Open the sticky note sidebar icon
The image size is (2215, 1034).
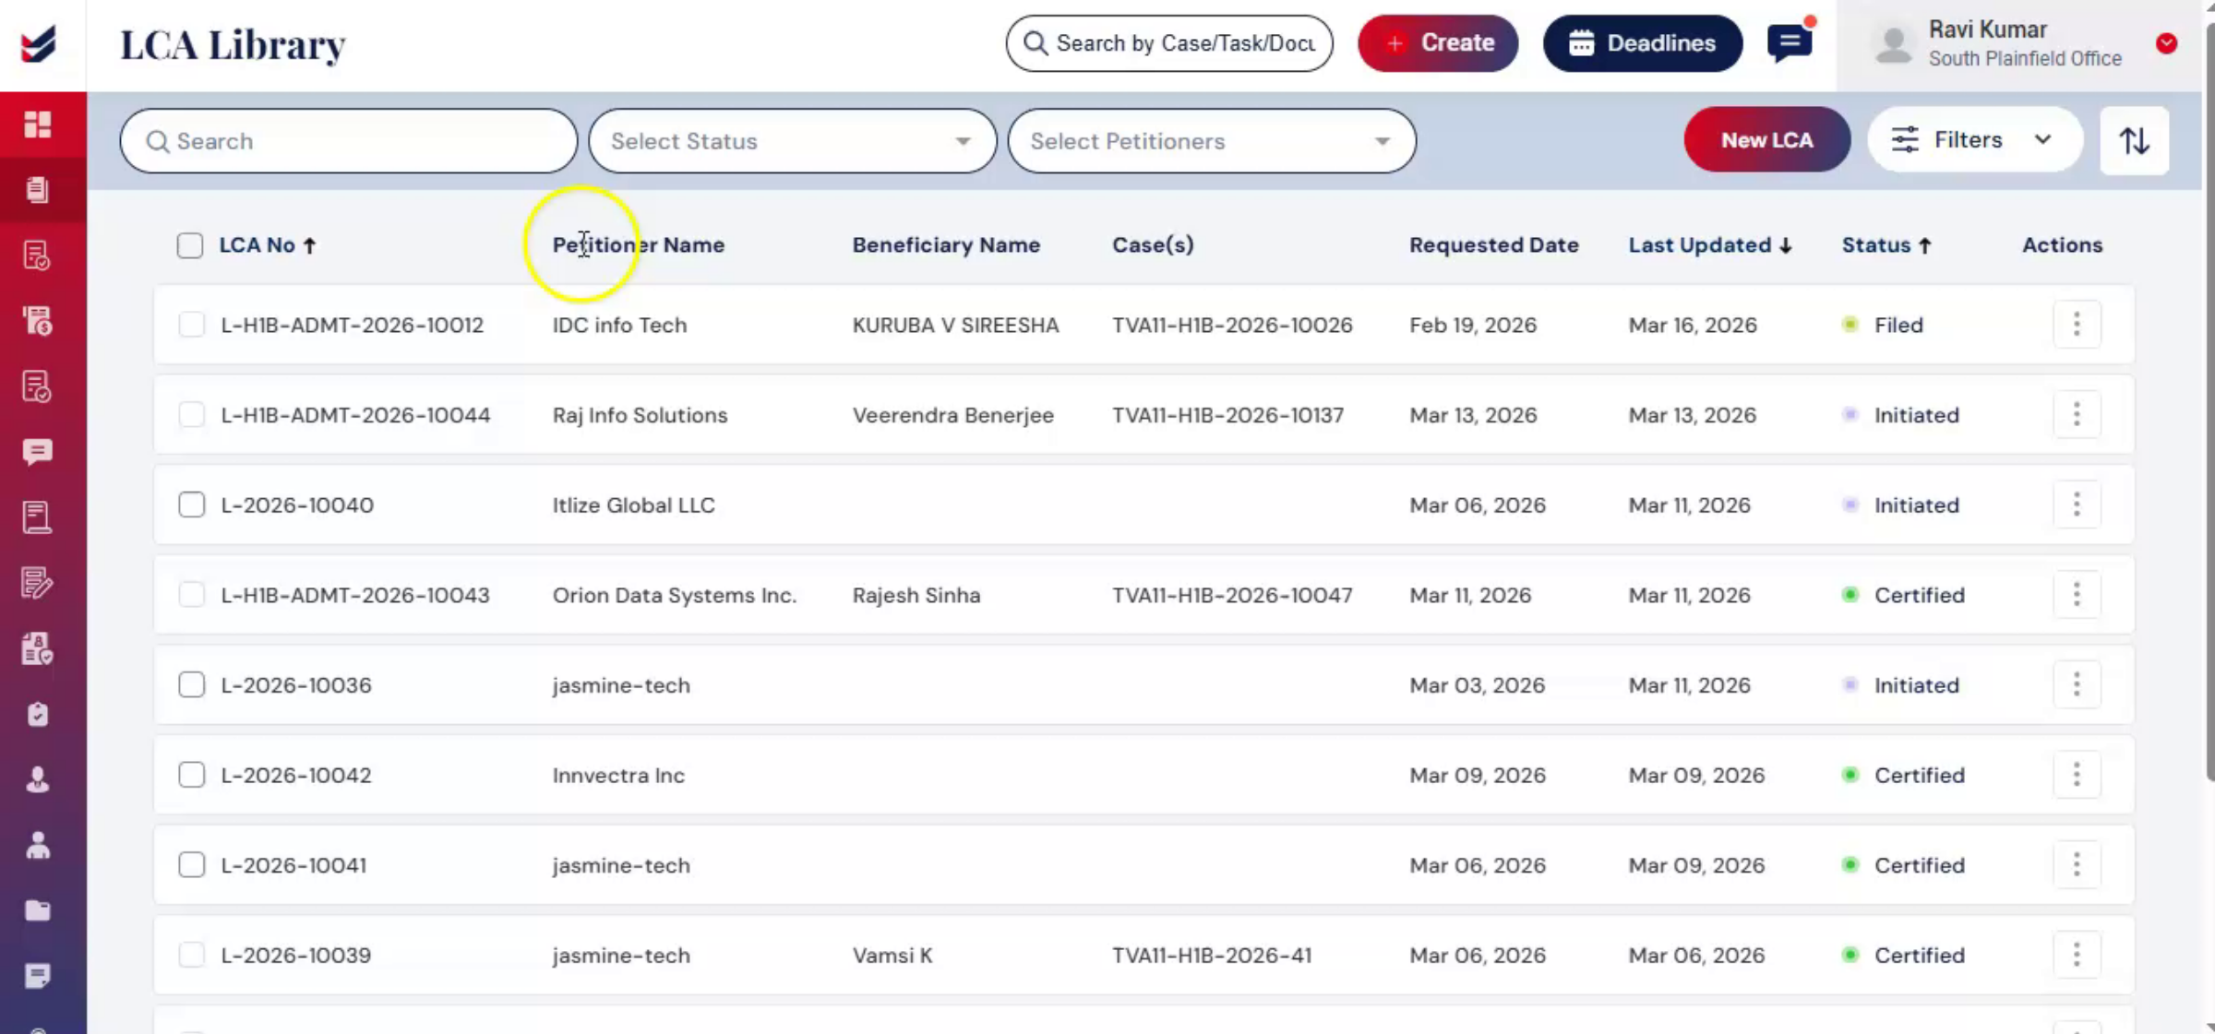(x=38, y=976)
